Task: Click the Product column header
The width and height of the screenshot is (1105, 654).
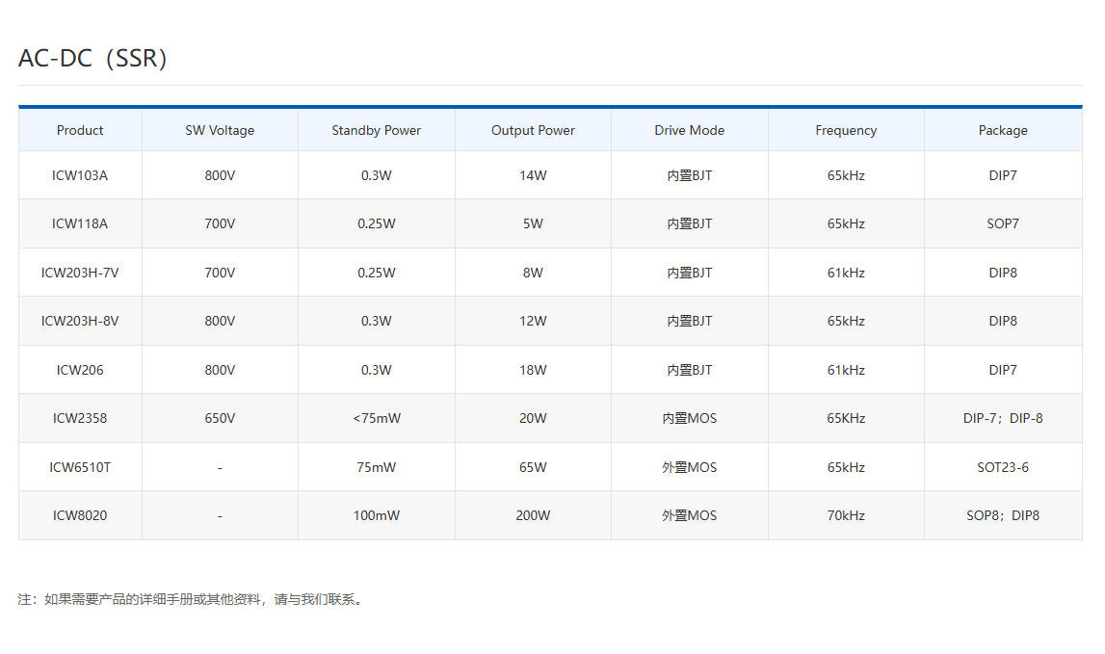Action: 80,130
